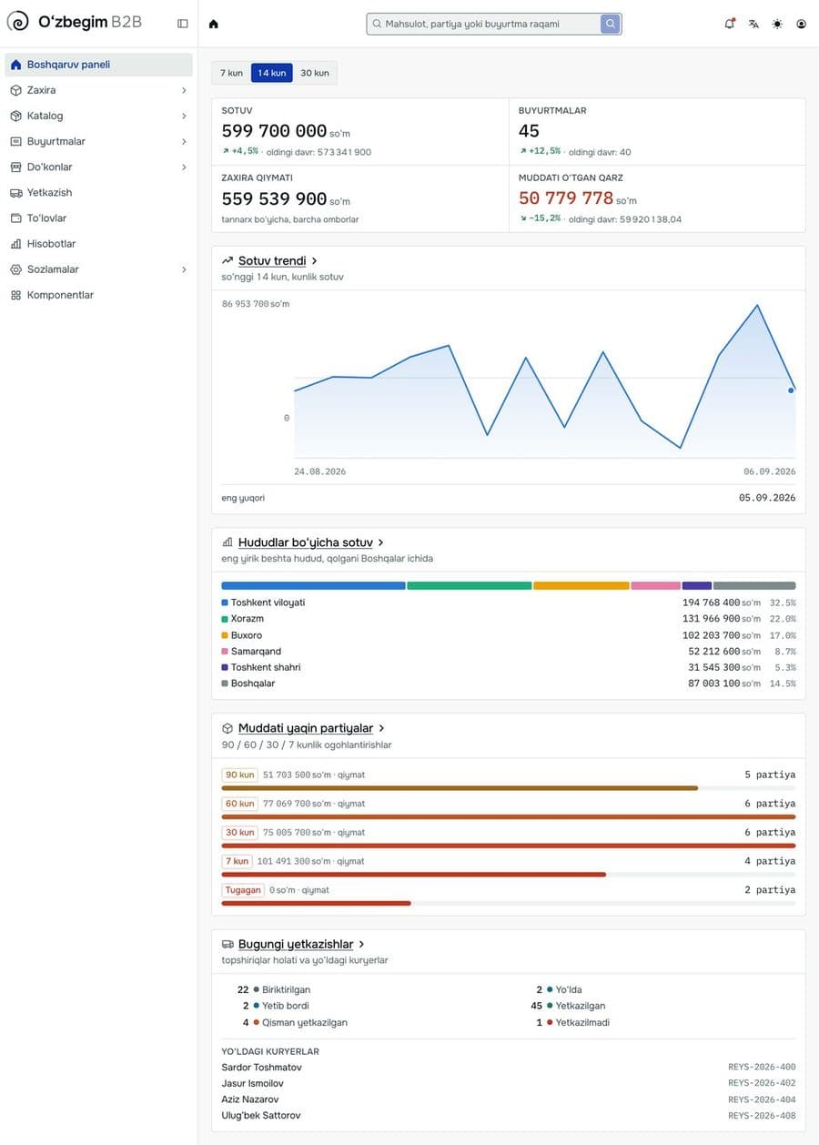Click courier name Sardor Toshmatov
Screen dimensions: 819x1145
pyautogui.click(x=261, y=1068)
